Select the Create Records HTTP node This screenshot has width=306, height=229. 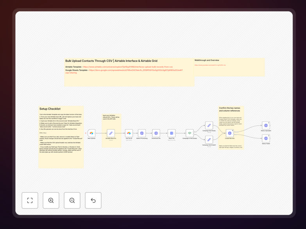point(230,133)
